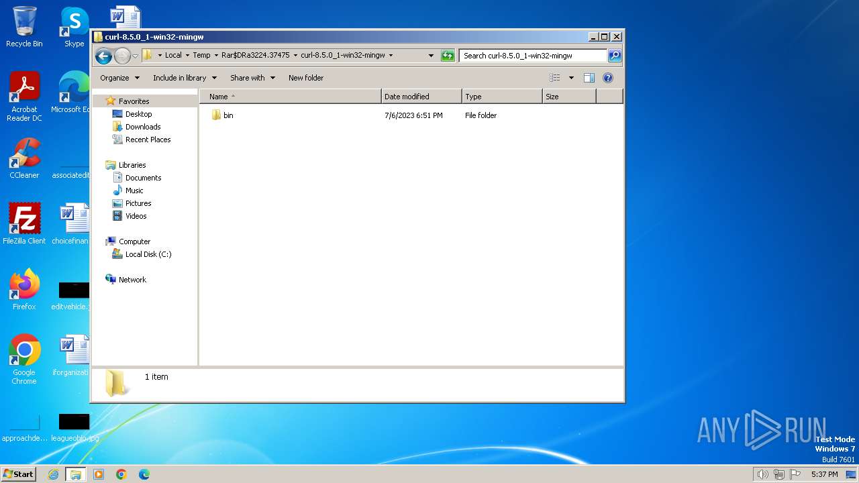
Task: Open Explorer help icon
Action: pyautogui.click(x=608, y=78)
